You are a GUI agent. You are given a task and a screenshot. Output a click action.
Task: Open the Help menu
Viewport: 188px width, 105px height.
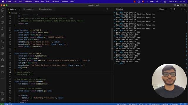72,1
